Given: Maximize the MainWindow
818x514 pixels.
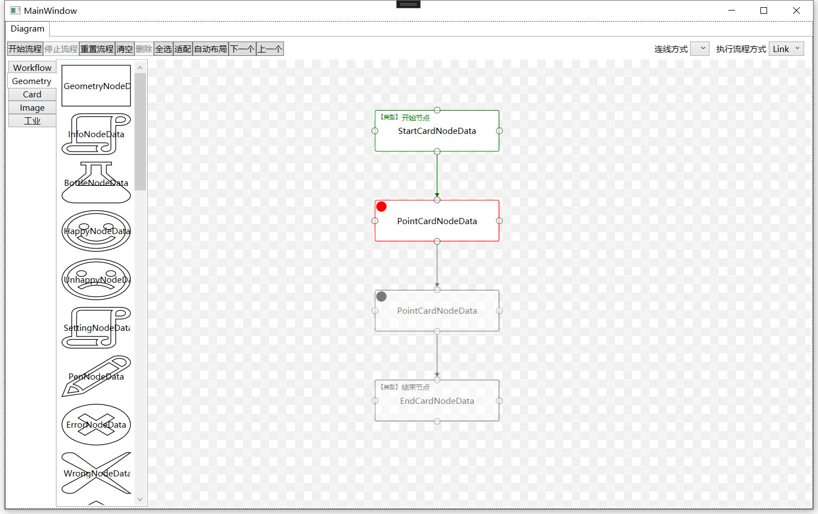Looking at the screenshot, I should pos(764,11).
